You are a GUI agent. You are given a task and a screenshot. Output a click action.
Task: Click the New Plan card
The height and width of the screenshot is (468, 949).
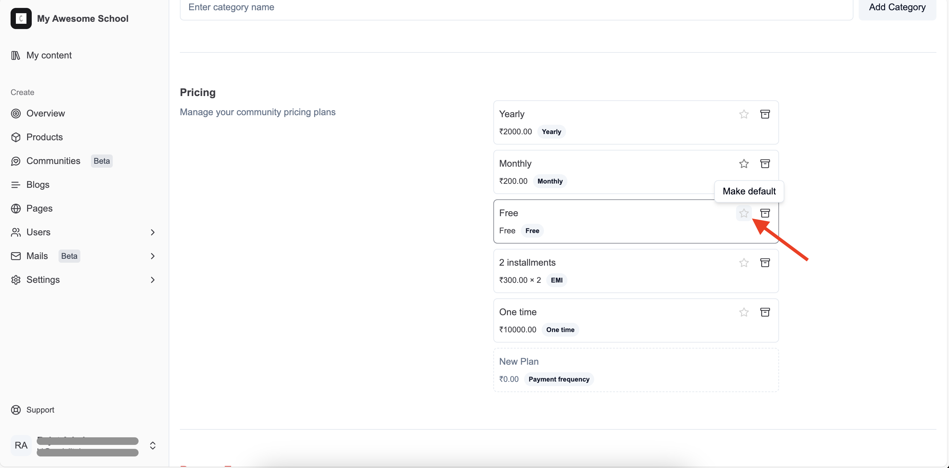coord(636,370)
